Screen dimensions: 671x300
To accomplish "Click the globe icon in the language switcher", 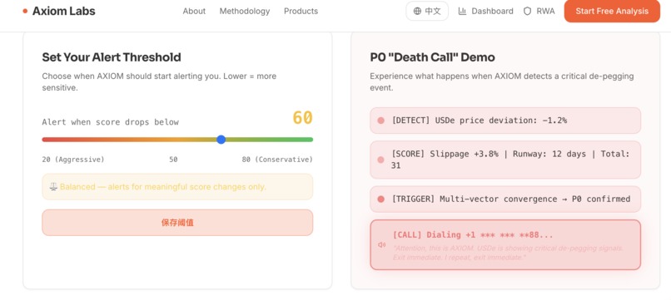I will pyautogui.click(x=417, y=11).
